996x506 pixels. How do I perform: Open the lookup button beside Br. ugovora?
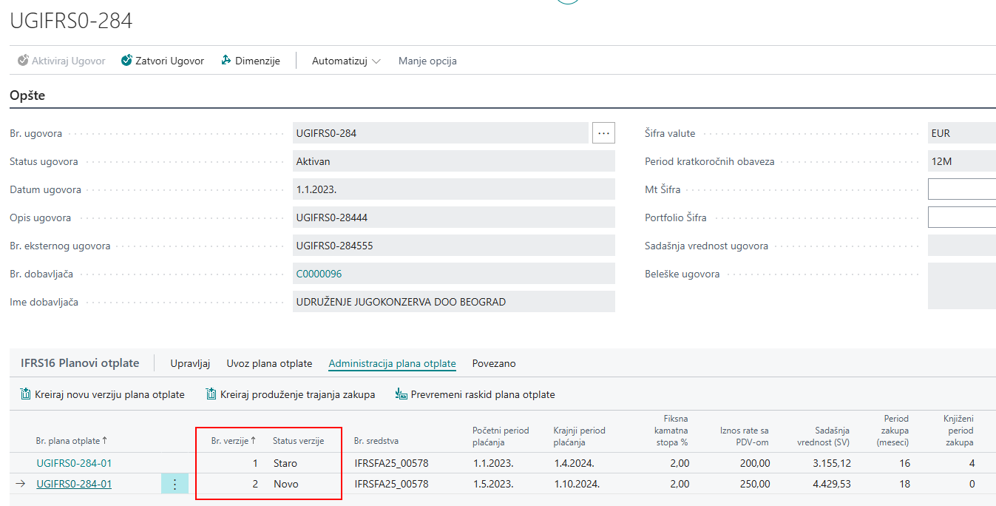click(604, 133)
